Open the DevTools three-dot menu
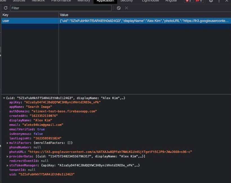231x183 pixels. click(219, 1)
